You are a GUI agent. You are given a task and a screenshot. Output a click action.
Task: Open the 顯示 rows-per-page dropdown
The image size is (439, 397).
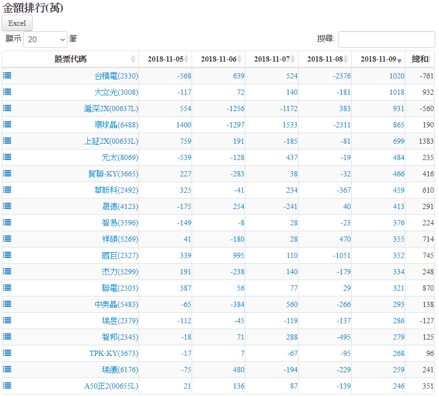coord(45,39)
